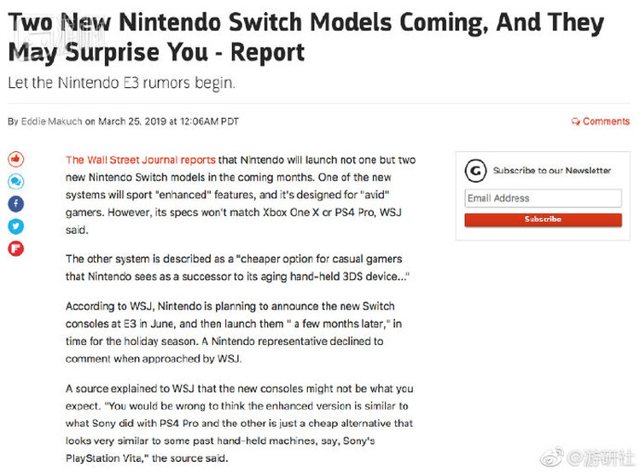Click the paragraph starting 'According to WSJ'
Image resolution: width=640 pixels, height=473 pixels.
(x=234, y=331)
